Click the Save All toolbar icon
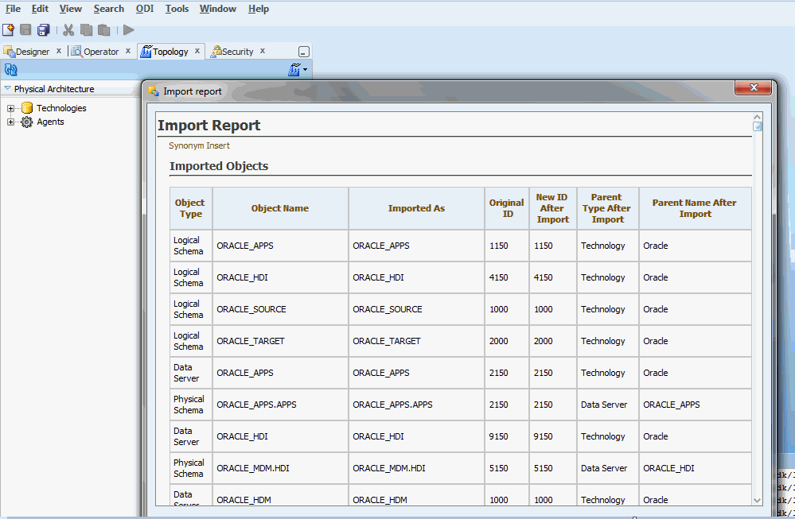The width and height of the screenshot is (795, 519). point(43,30)
